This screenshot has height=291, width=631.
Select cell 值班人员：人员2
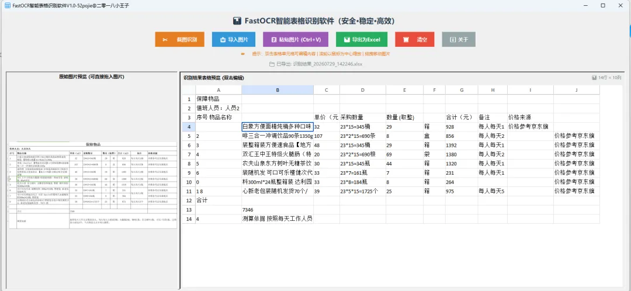(x=219, y=108)
